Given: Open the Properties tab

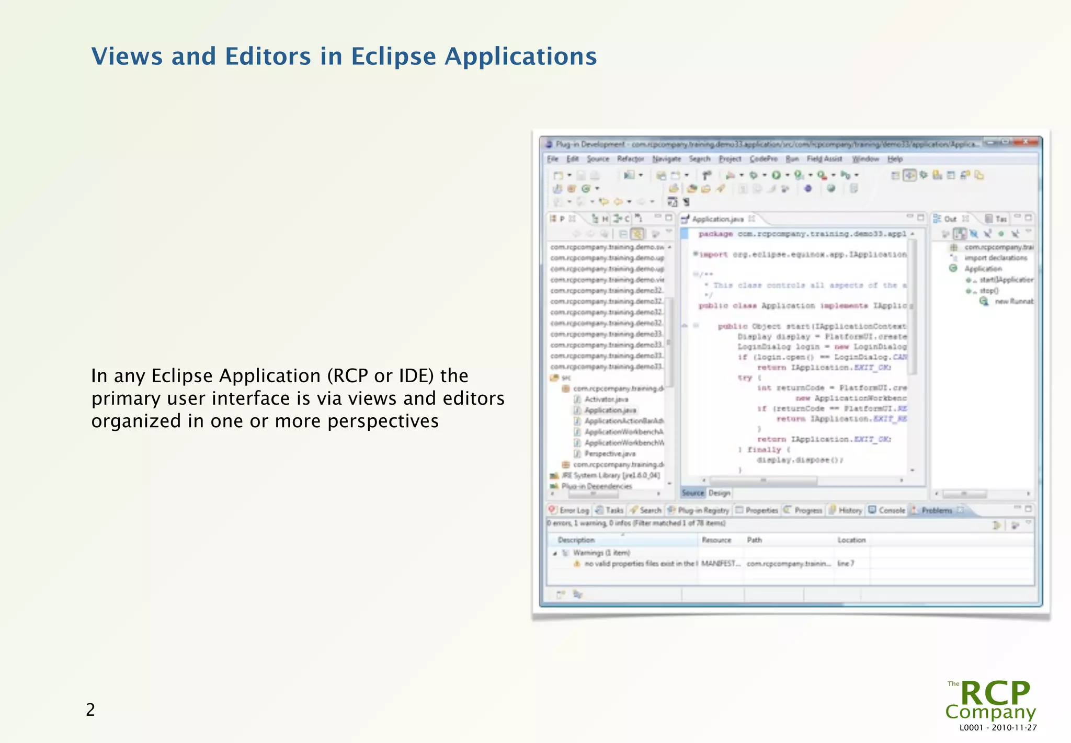Looking at the screenshot, I should [x=757, y=510].
